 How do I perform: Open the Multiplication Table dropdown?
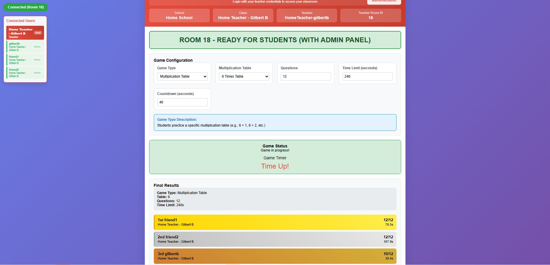point(244,76)
